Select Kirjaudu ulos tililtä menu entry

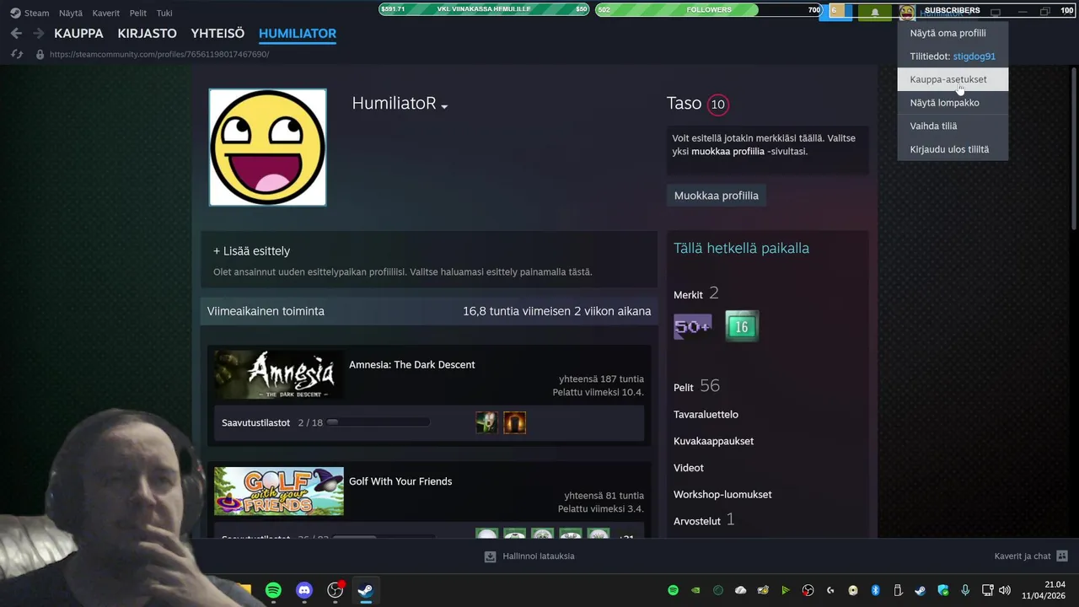point(953,149)
